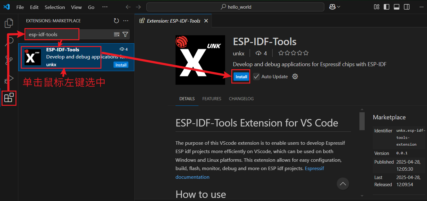Open the customize layout icon
Image resolution: width=427 pixels, height=201 pixels.
pos(377,7)
